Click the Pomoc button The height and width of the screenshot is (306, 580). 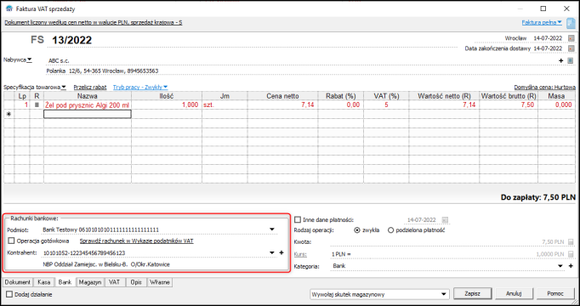[x=555, y=294]
